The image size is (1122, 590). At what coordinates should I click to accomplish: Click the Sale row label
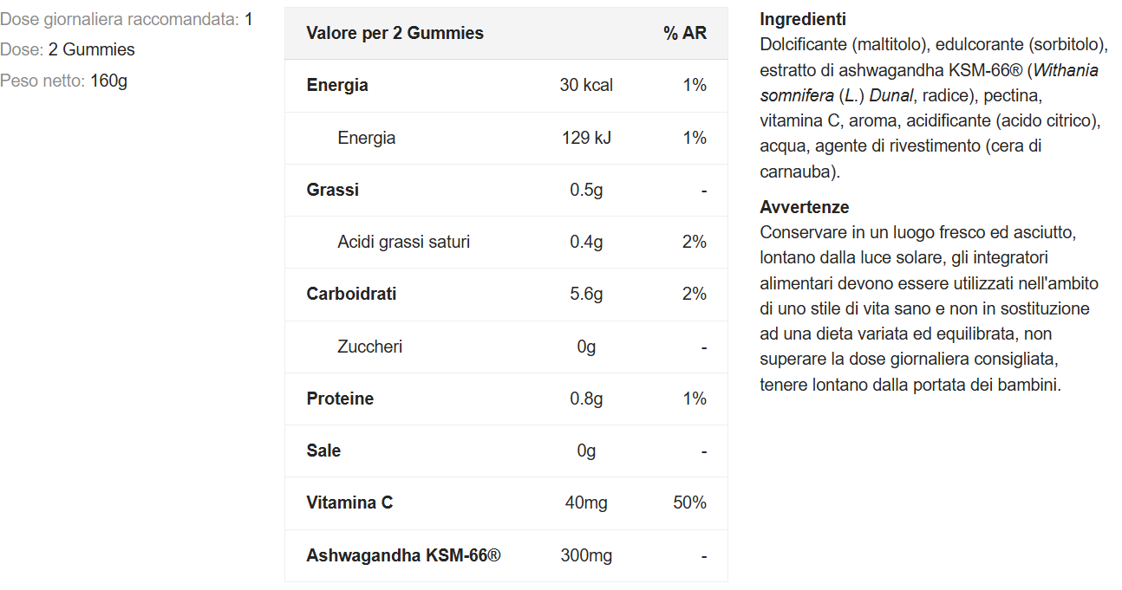[x=323, y=451]
